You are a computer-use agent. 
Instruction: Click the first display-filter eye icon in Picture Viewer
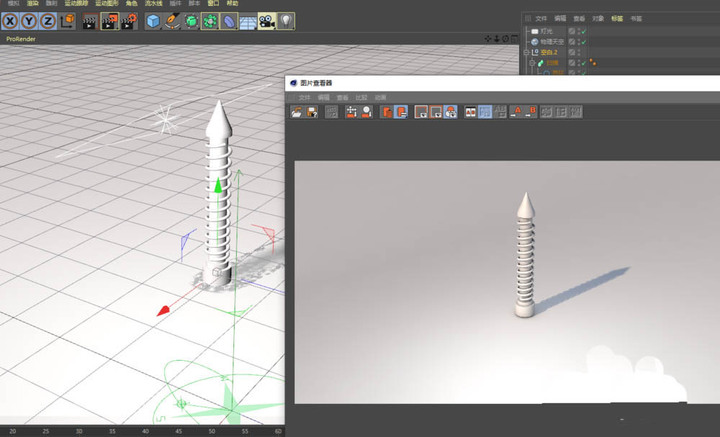(421, 112)
